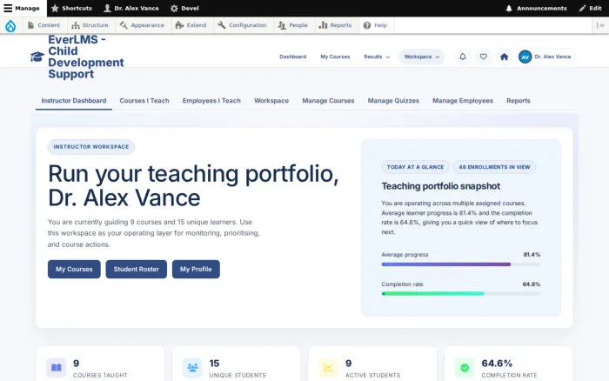609x381 pixels.
Task: Switch to Manage Courses tab
Action: pyautogui.click(x=328, y=101)
